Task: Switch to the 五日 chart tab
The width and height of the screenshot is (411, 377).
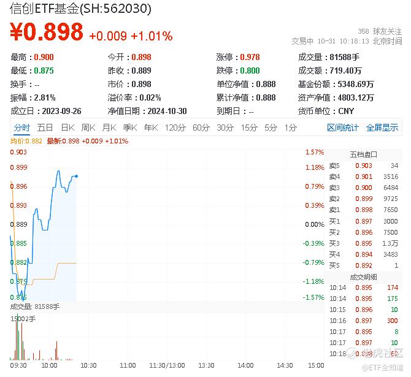Action: click(x=45, y=128)
